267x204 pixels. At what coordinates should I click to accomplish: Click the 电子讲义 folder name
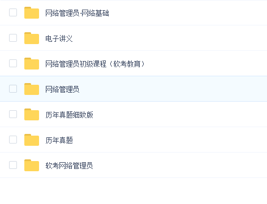pos(59,38)
